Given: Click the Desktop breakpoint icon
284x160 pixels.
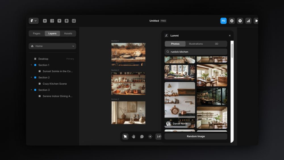Looking at the screenshot, I should coord(35,59).
